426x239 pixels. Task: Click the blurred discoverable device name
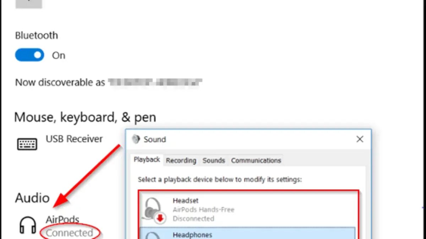[155, 82]
